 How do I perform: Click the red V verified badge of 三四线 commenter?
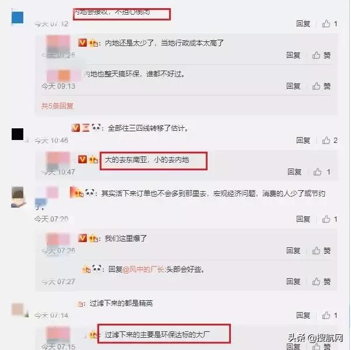[x=76, y=128]
